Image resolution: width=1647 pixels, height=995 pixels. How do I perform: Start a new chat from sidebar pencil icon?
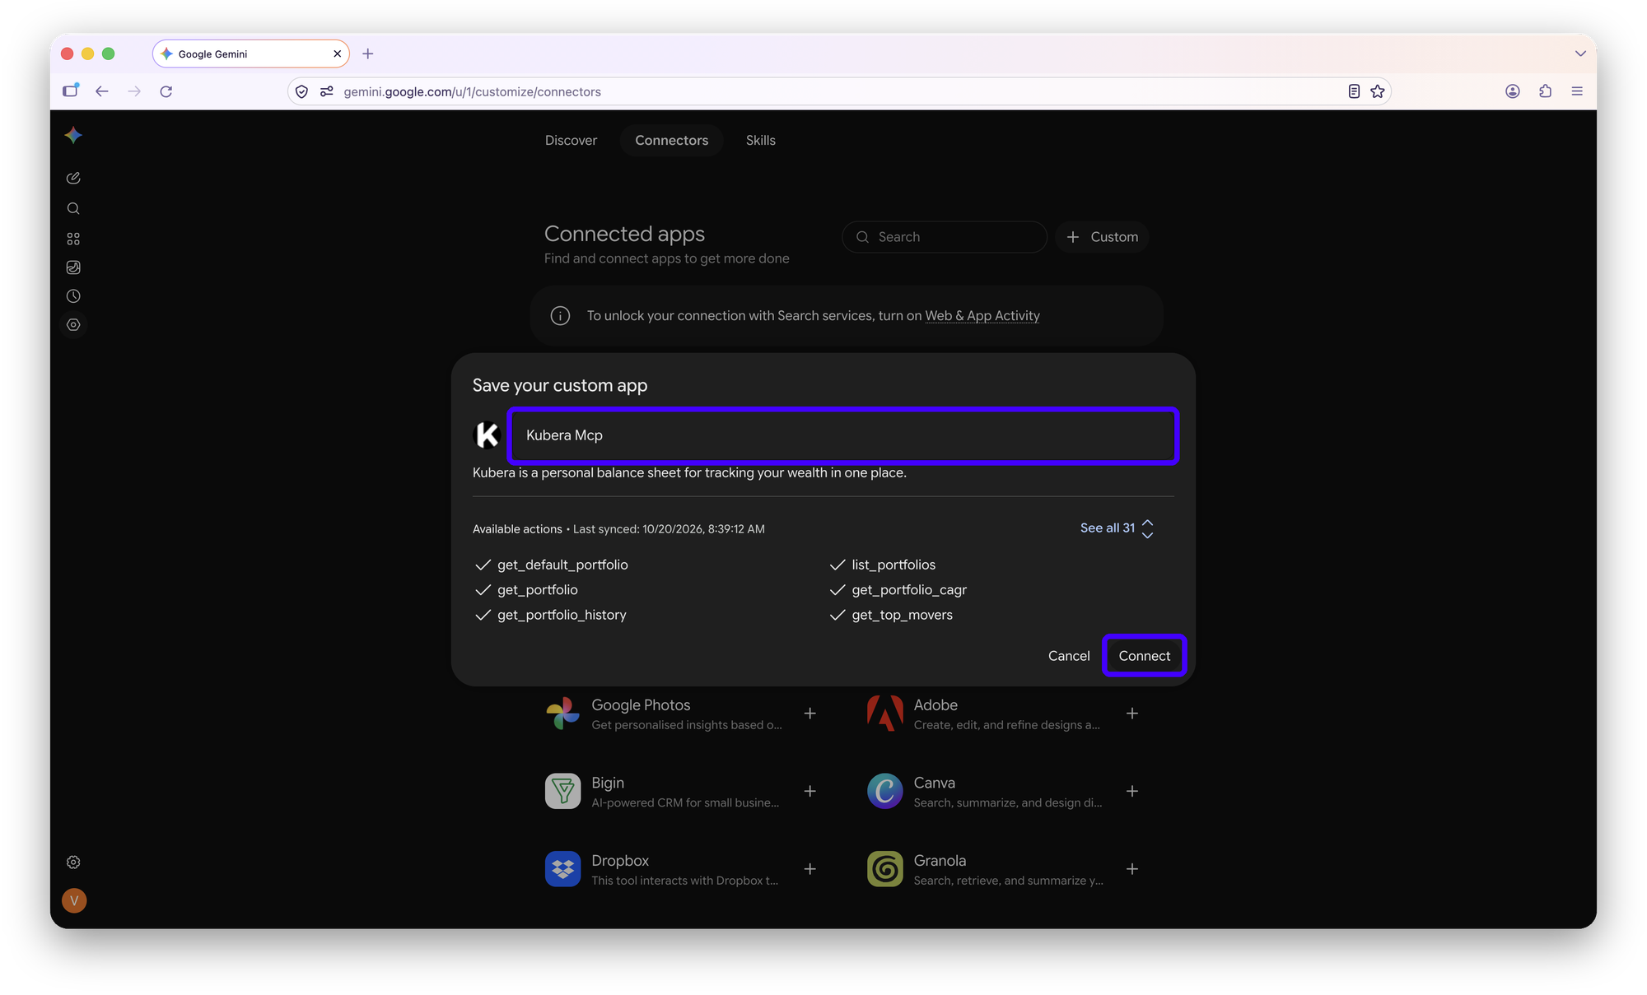point(73,178)
